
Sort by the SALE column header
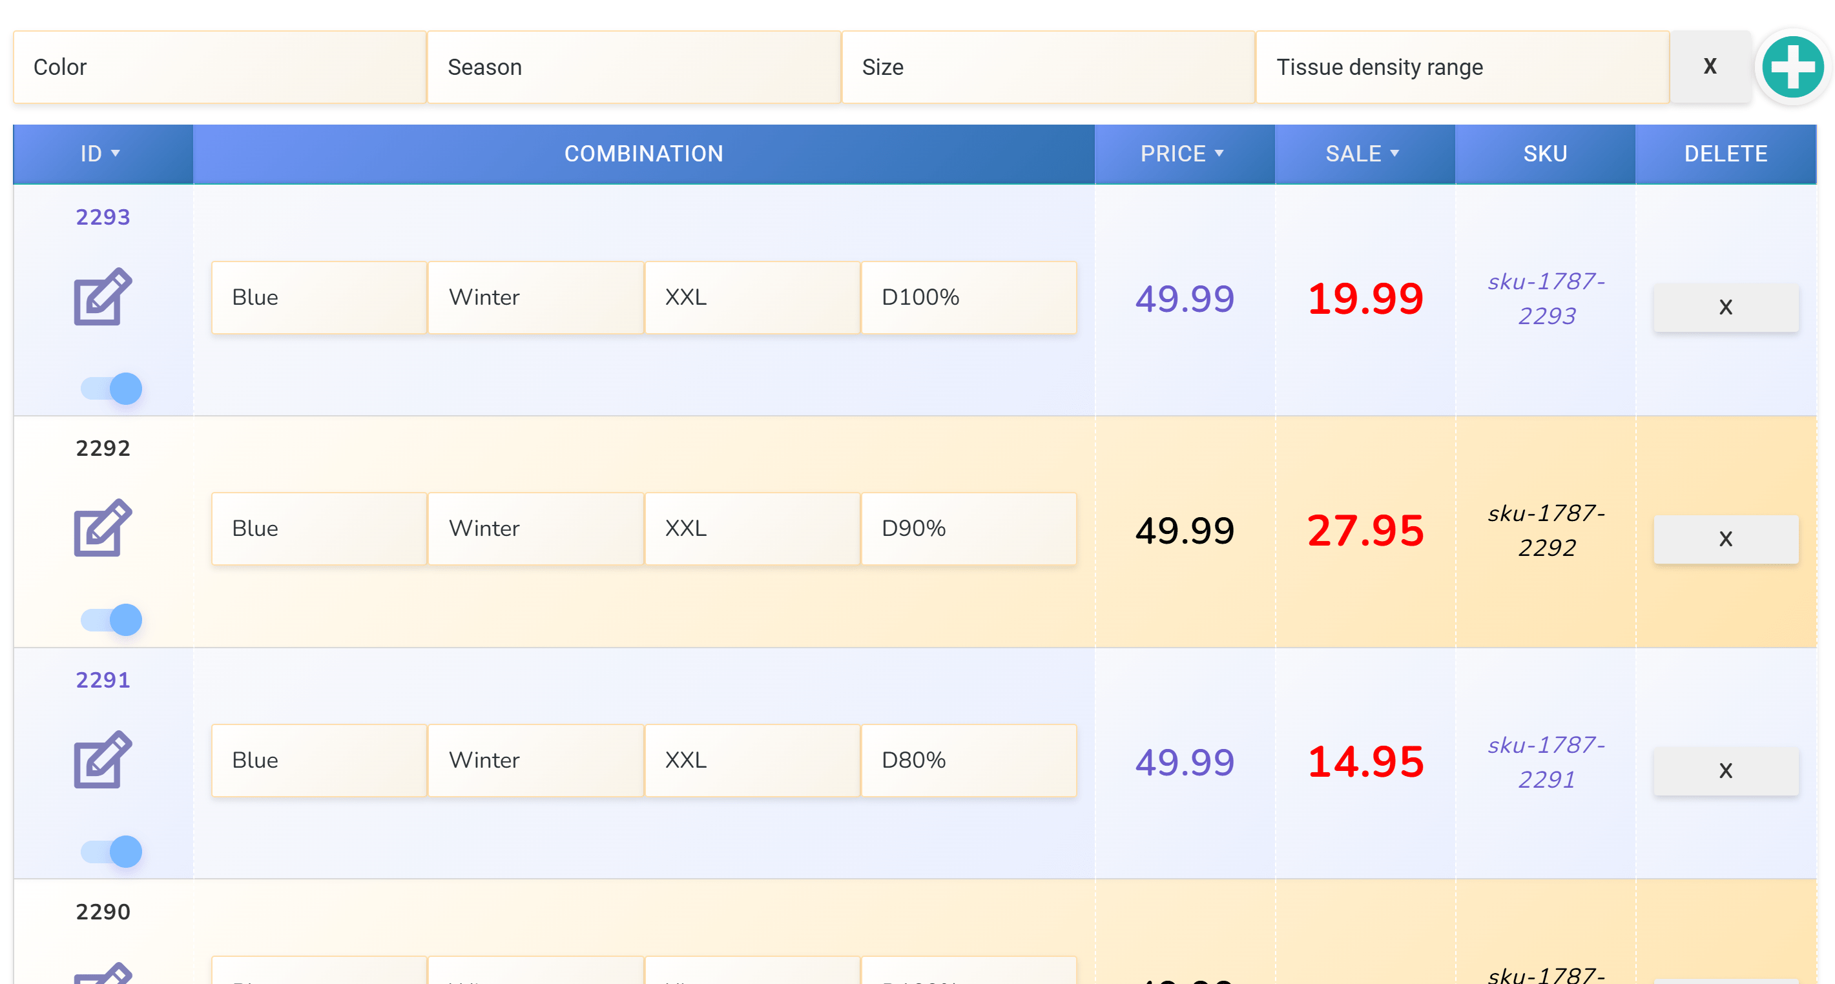pyautogui.click(x=1363, y=154)
